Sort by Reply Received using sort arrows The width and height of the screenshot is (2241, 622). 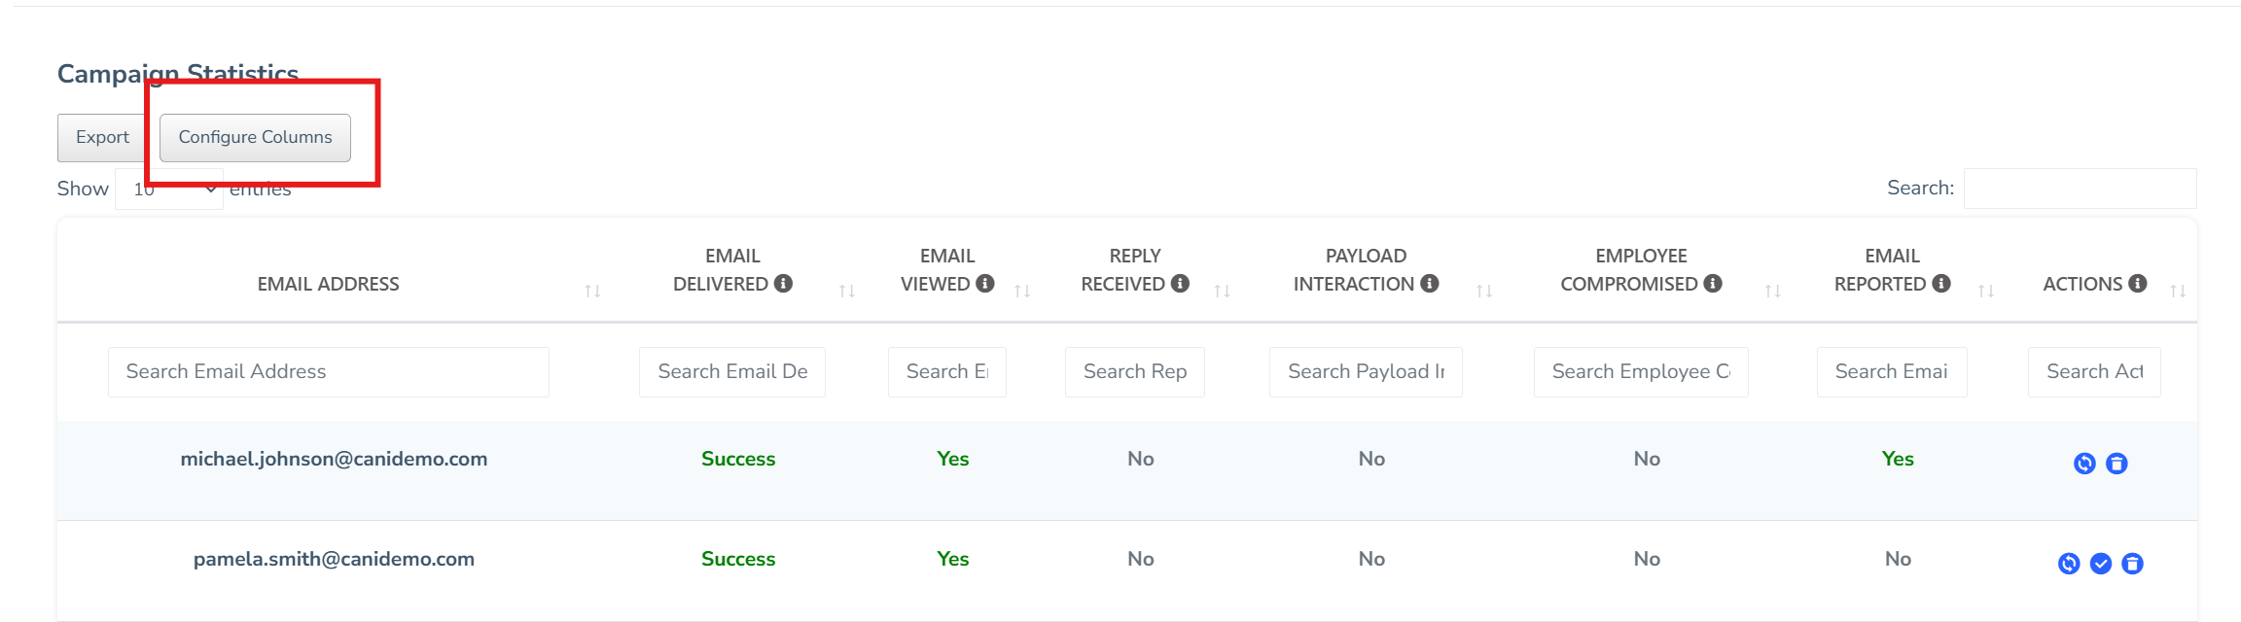tap(1223, 291)
